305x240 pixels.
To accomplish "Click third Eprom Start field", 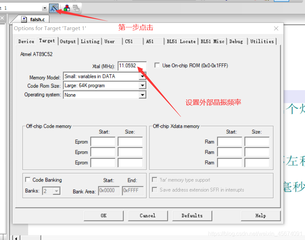I will [x=103, y=162].
